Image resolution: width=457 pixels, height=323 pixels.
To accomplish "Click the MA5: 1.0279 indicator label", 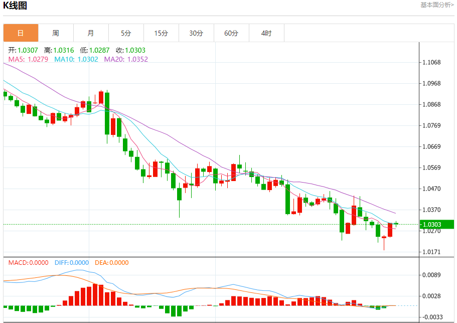I will tap(28, 59).
